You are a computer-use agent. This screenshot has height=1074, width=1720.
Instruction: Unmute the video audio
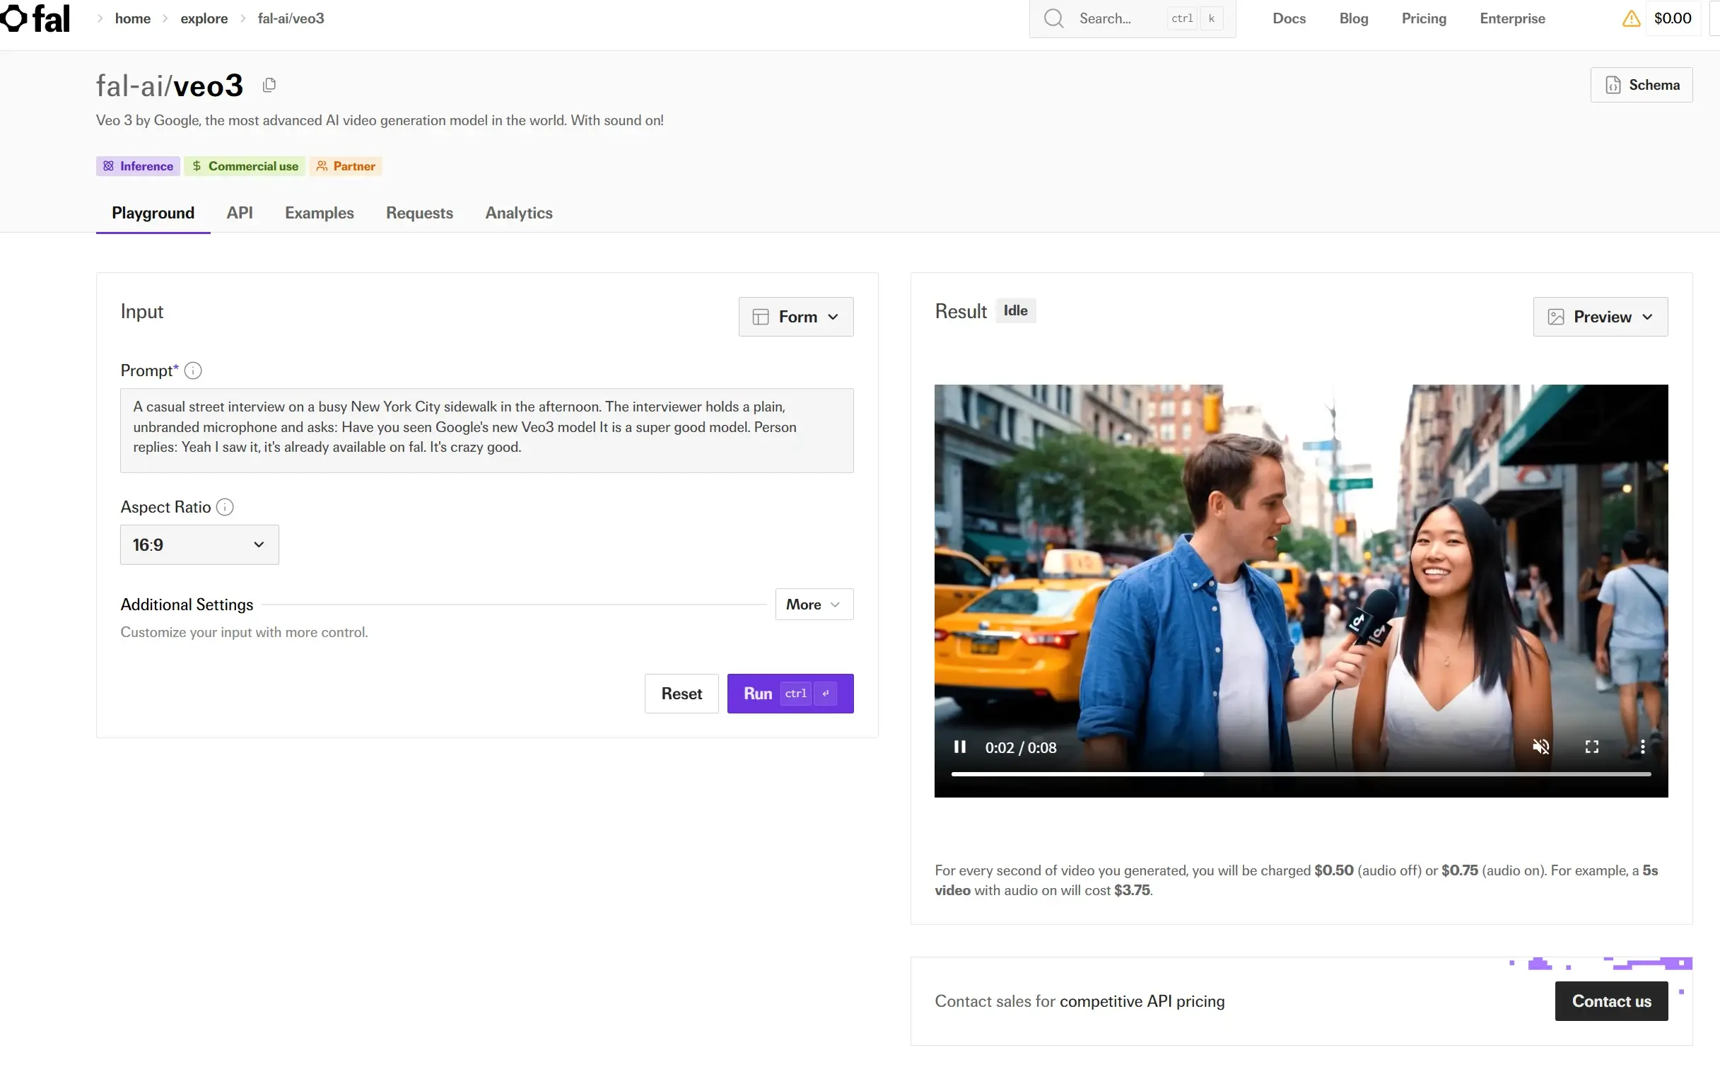(1540, 747)
